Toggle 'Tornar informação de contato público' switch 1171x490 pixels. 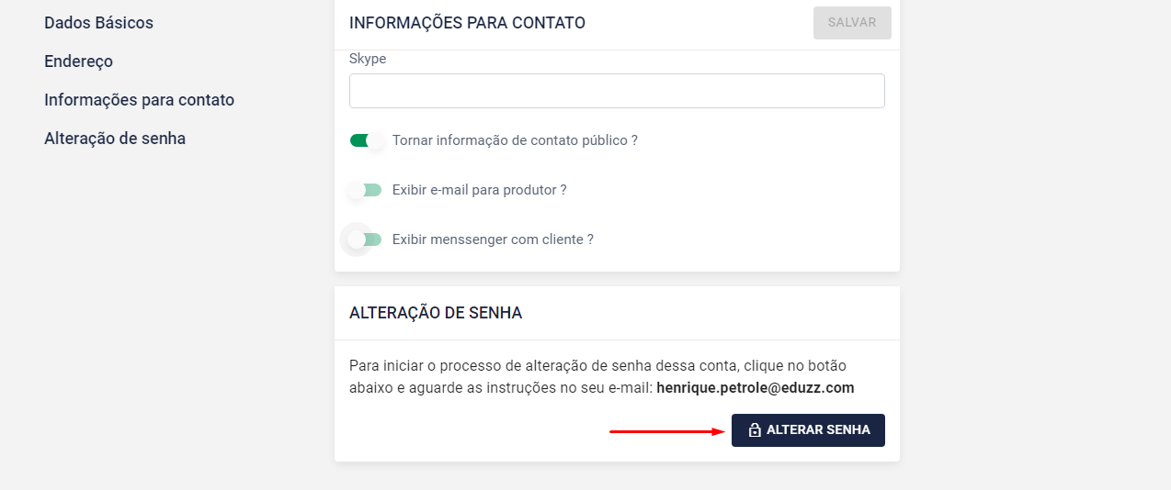tap(366, 140)
